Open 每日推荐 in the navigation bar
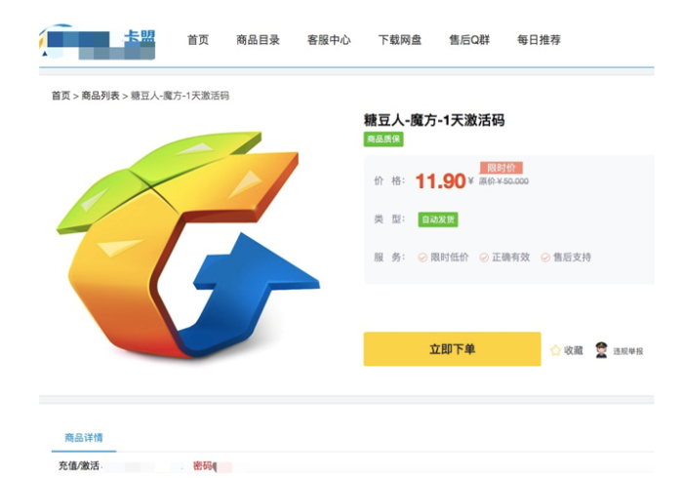 pos(539,40)
